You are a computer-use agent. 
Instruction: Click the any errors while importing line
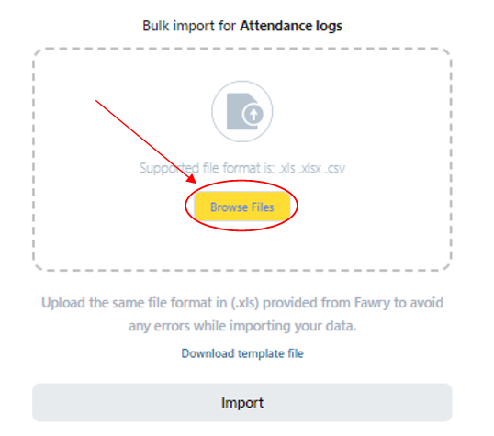coord(242,326)
